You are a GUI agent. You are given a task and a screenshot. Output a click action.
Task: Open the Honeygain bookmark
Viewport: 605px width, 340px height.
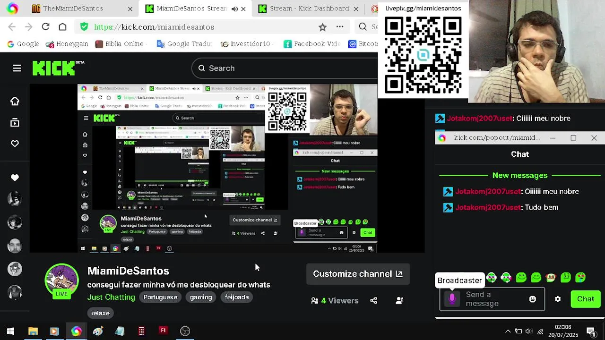pyautogui.click(x=67, y=44)
